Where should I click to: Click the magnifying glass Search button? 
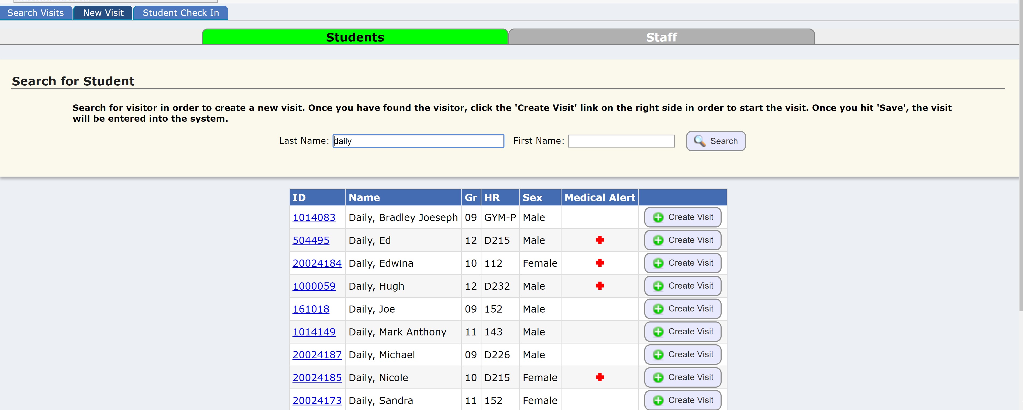click(715, 141)
